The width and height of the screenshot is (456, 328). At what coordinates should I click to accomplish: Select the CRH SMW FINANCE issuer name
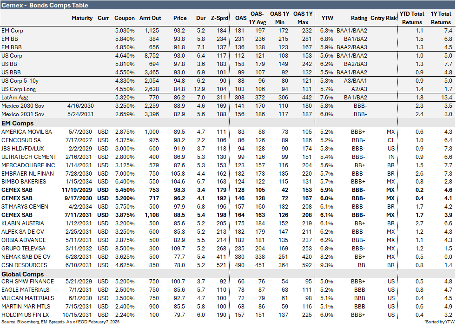click(x=27, y=282)
